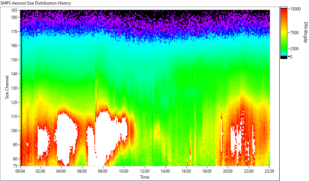This screenshot has width=309, height=181.
Task: Click the 120 size channel label
Action: (x=14, y=102)
